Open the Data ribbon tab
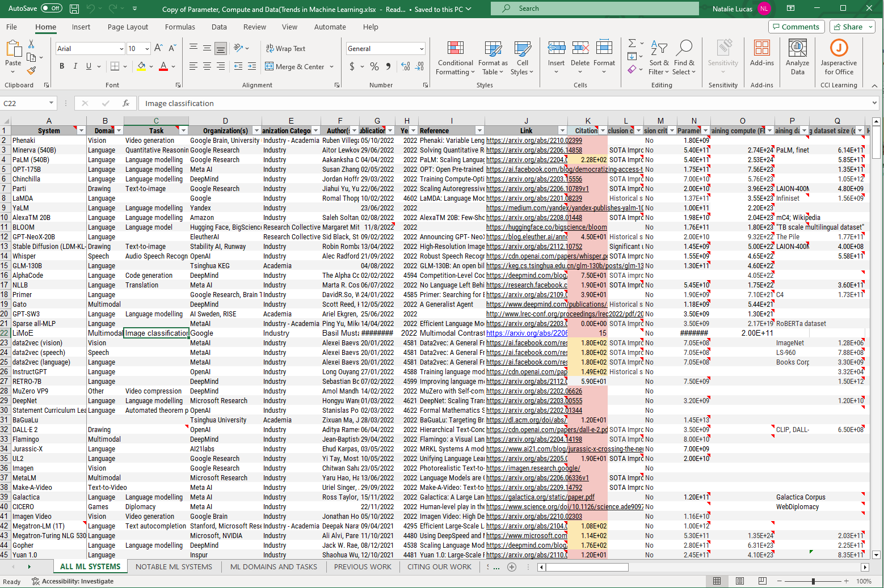 coord(219,27)
